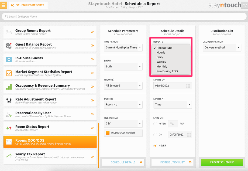The width and height of the screenshot is (248, 171).
Task: Select Yearly Tax Report title
Action: [x=30, y=154]
